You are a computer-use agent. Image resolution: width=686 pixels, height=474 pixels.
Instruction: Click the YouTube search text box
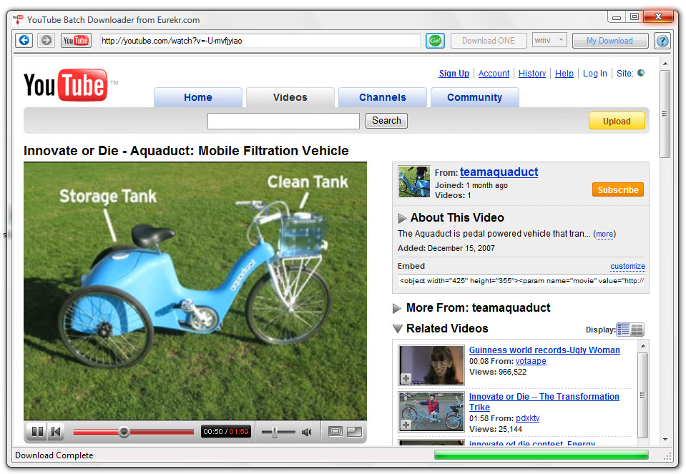[283, 121]
